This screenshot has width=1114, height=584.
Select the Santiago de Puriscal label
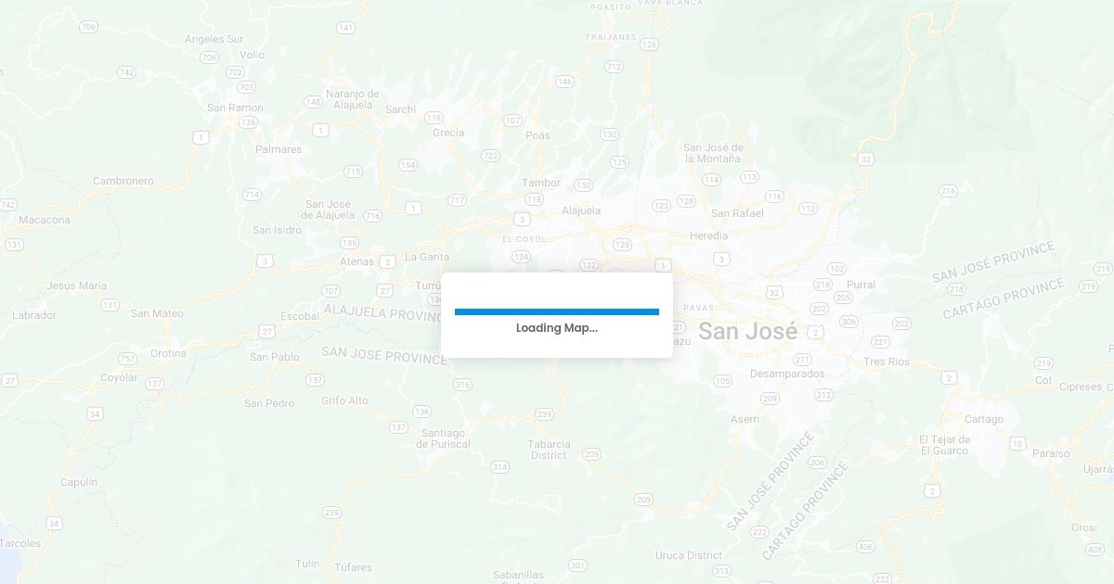coord(444,438)
